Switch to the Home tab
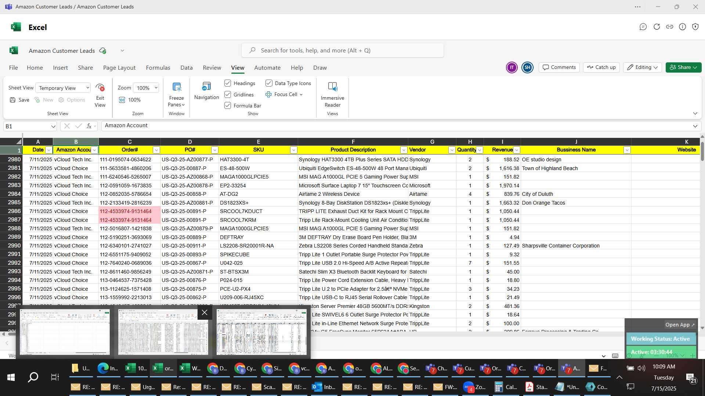 pyautogui.click(x=35, y=68)
